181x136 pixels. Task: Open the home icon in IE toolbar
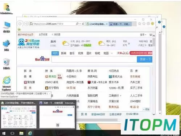pos(140,24)
